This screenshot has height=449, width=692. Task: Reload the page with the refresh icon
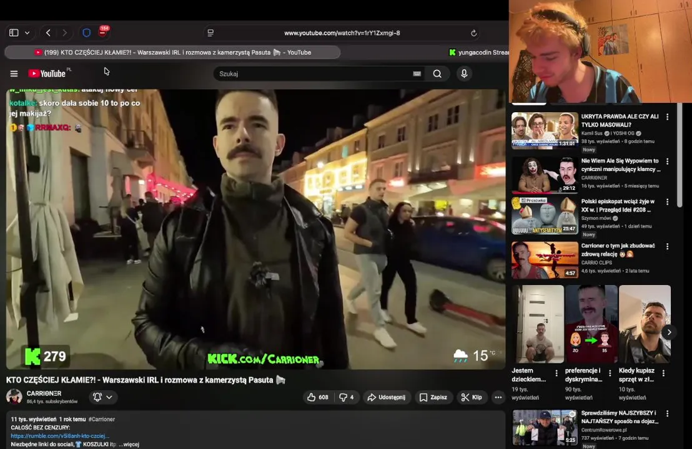pyautogui.click(x=473, y=33)
